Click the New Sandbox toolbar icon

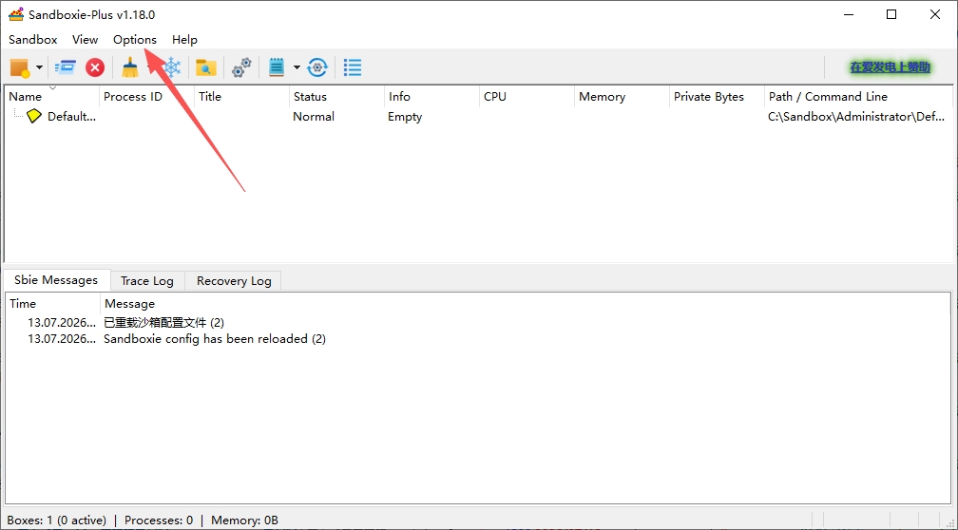click(20, 67)
